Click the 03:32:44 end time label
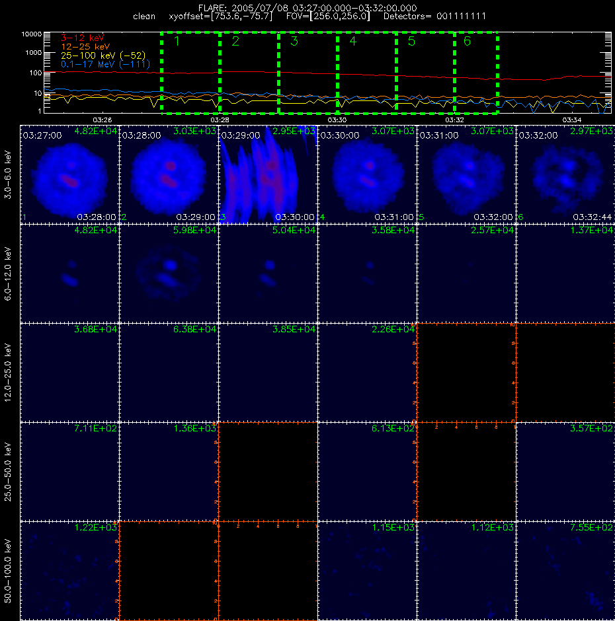Screen dimensions: 615x621 593,217
